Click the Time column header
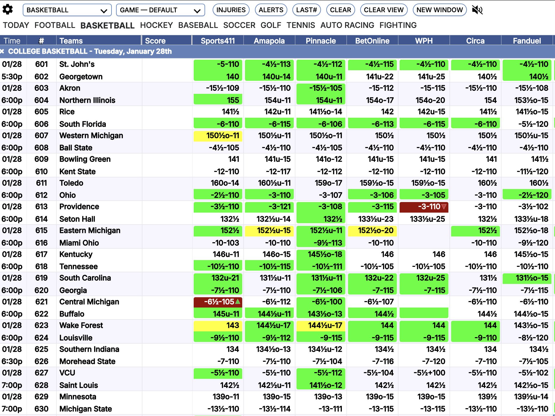This screenshot has width=555, height=416. click(13, 41)
